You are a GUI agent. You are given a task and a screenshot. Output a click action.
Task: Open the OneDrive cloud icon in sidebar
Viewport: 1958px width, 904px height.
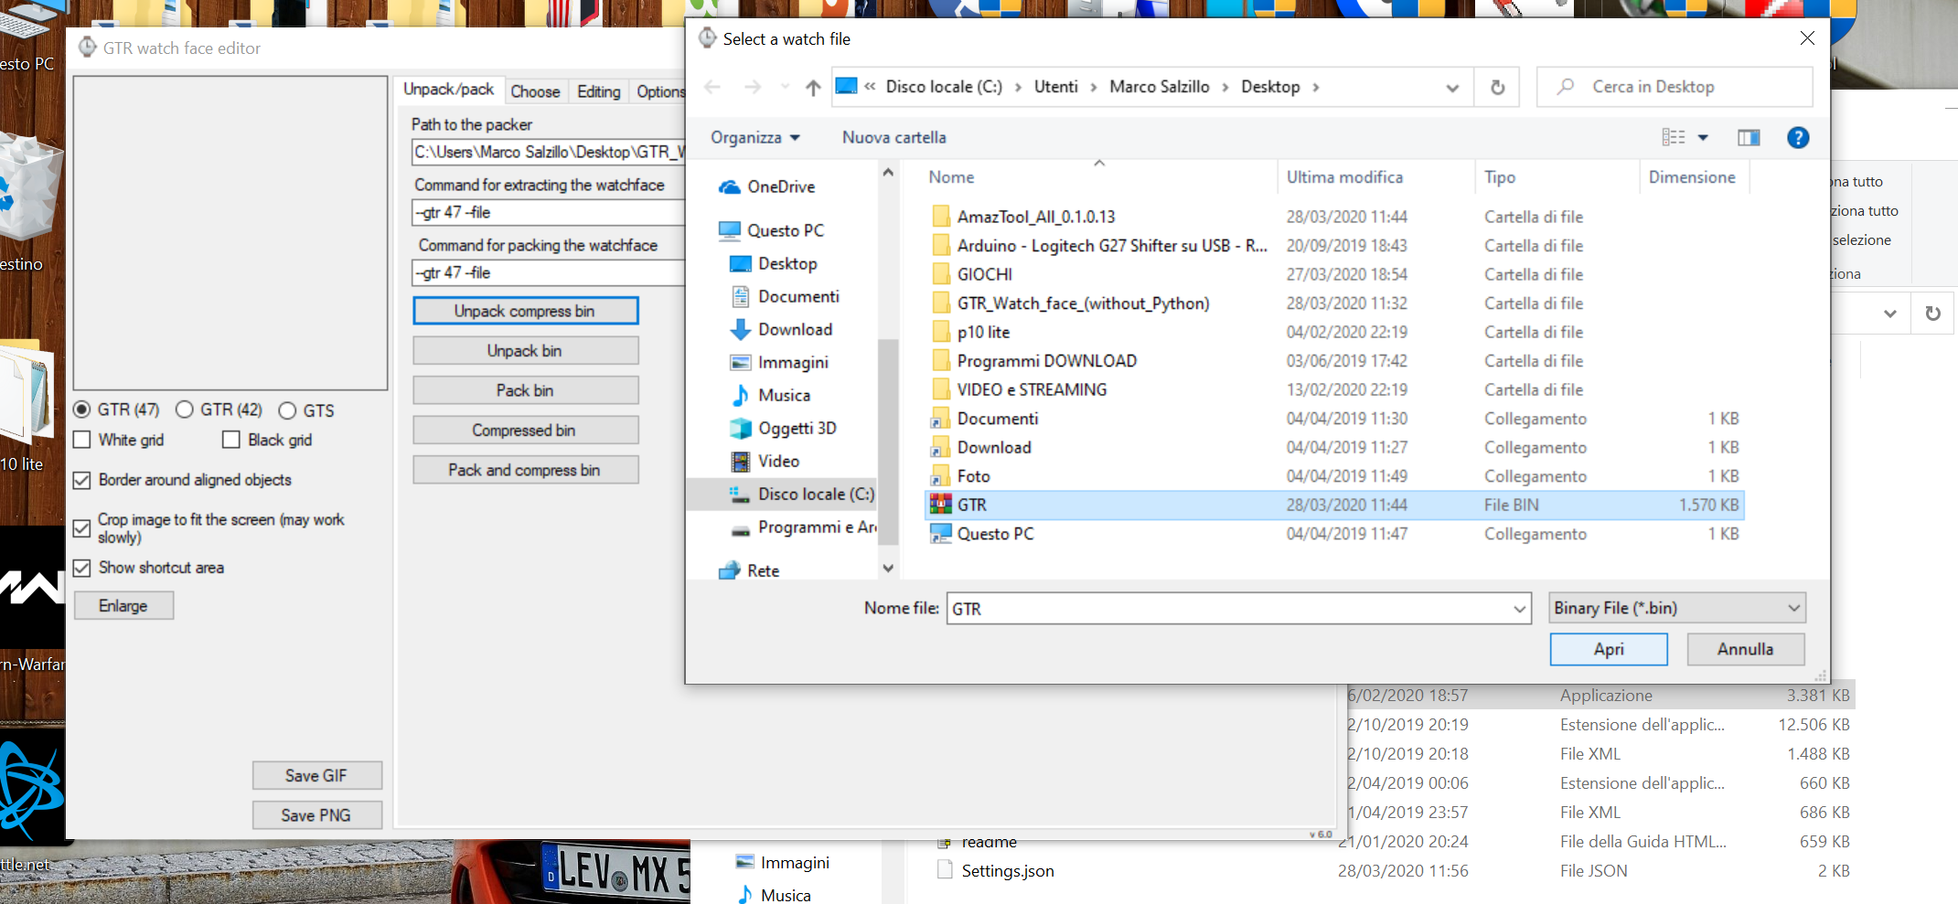click(729, 186)
